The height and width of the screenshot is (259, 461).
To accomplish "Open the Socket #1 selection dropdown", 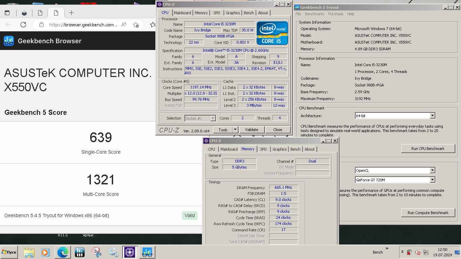I will (x=213, y=118).
